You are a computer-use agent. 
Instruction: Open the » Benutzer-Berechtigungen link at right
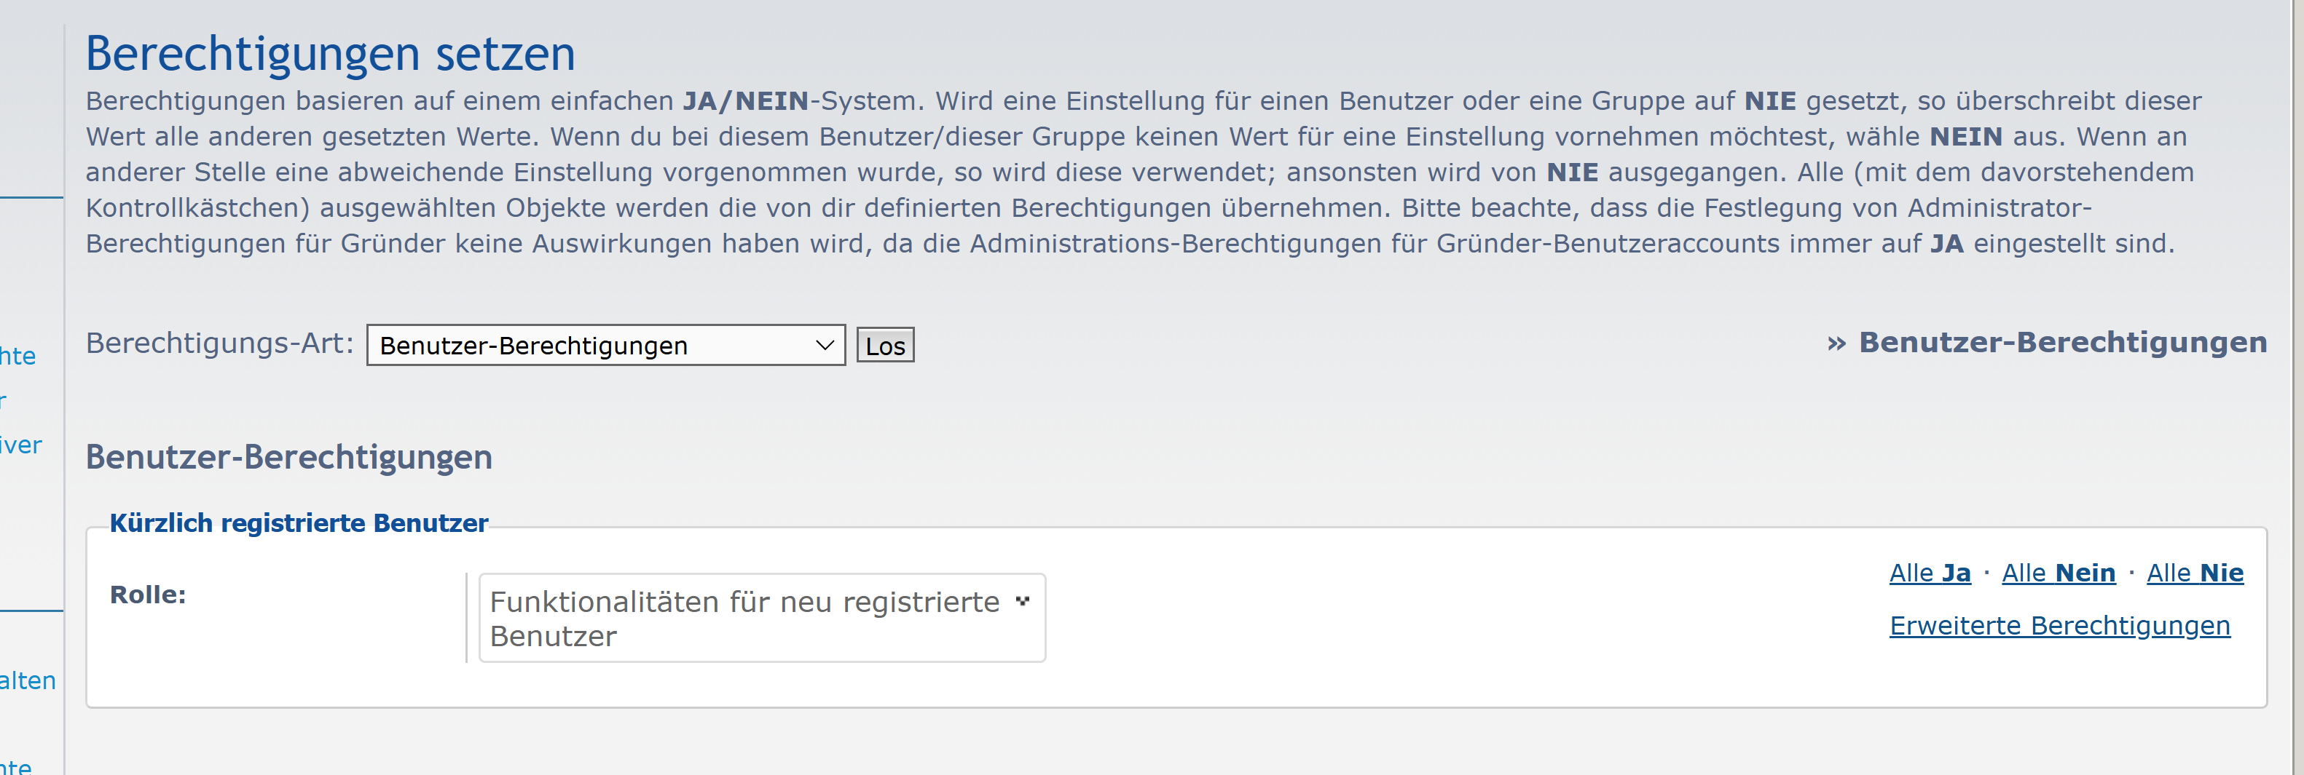tap(2048, 342)
